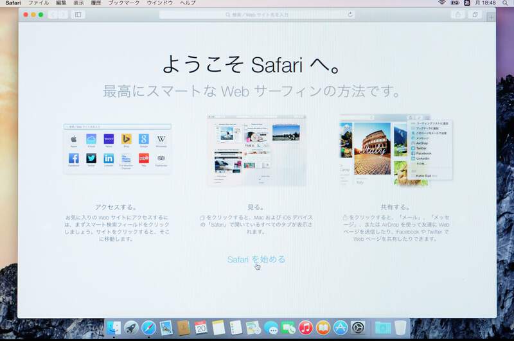Click the battery status icon in menu bar
This screenshot has width=514, height=341.
click(455, 3)
